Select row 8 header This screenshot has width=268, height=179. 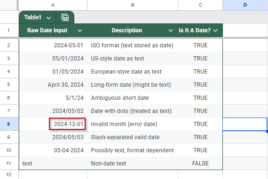click(x=8, y=124)
